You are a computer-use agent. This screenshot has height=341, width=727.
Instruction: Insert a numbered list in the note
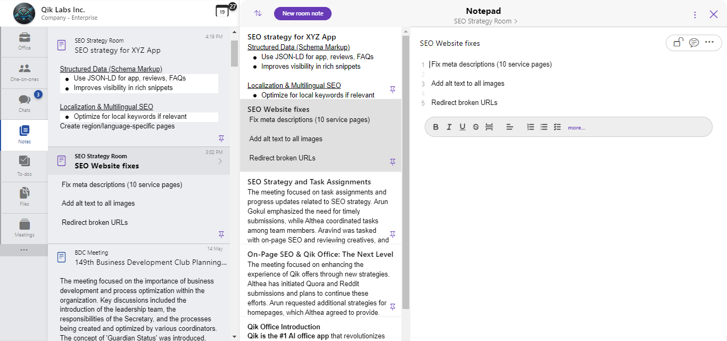(x=531, y=127)
